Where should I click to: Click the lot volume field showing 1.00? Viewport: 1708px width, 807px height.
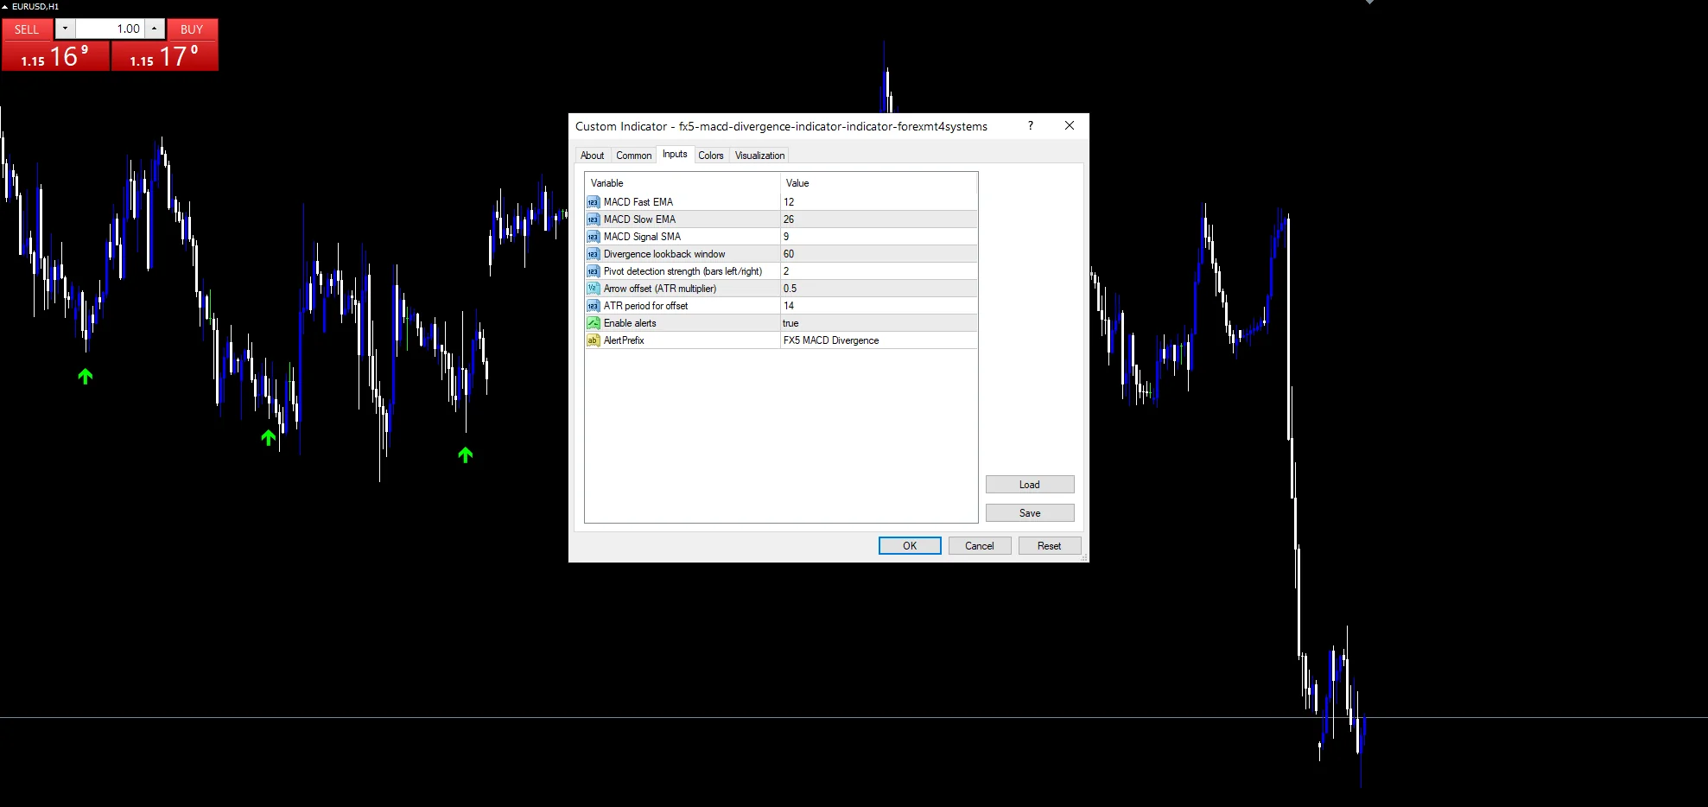coord(110,29)
